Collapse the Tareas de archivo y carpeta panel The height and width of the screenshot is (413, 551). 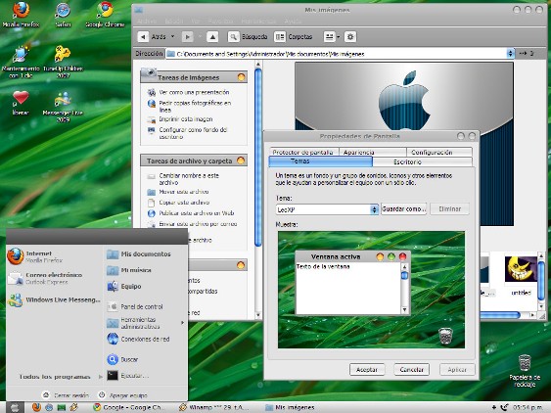(241, 161)
